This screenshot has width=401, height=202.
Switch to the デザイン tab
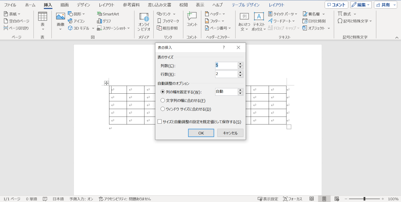point(84,5)
